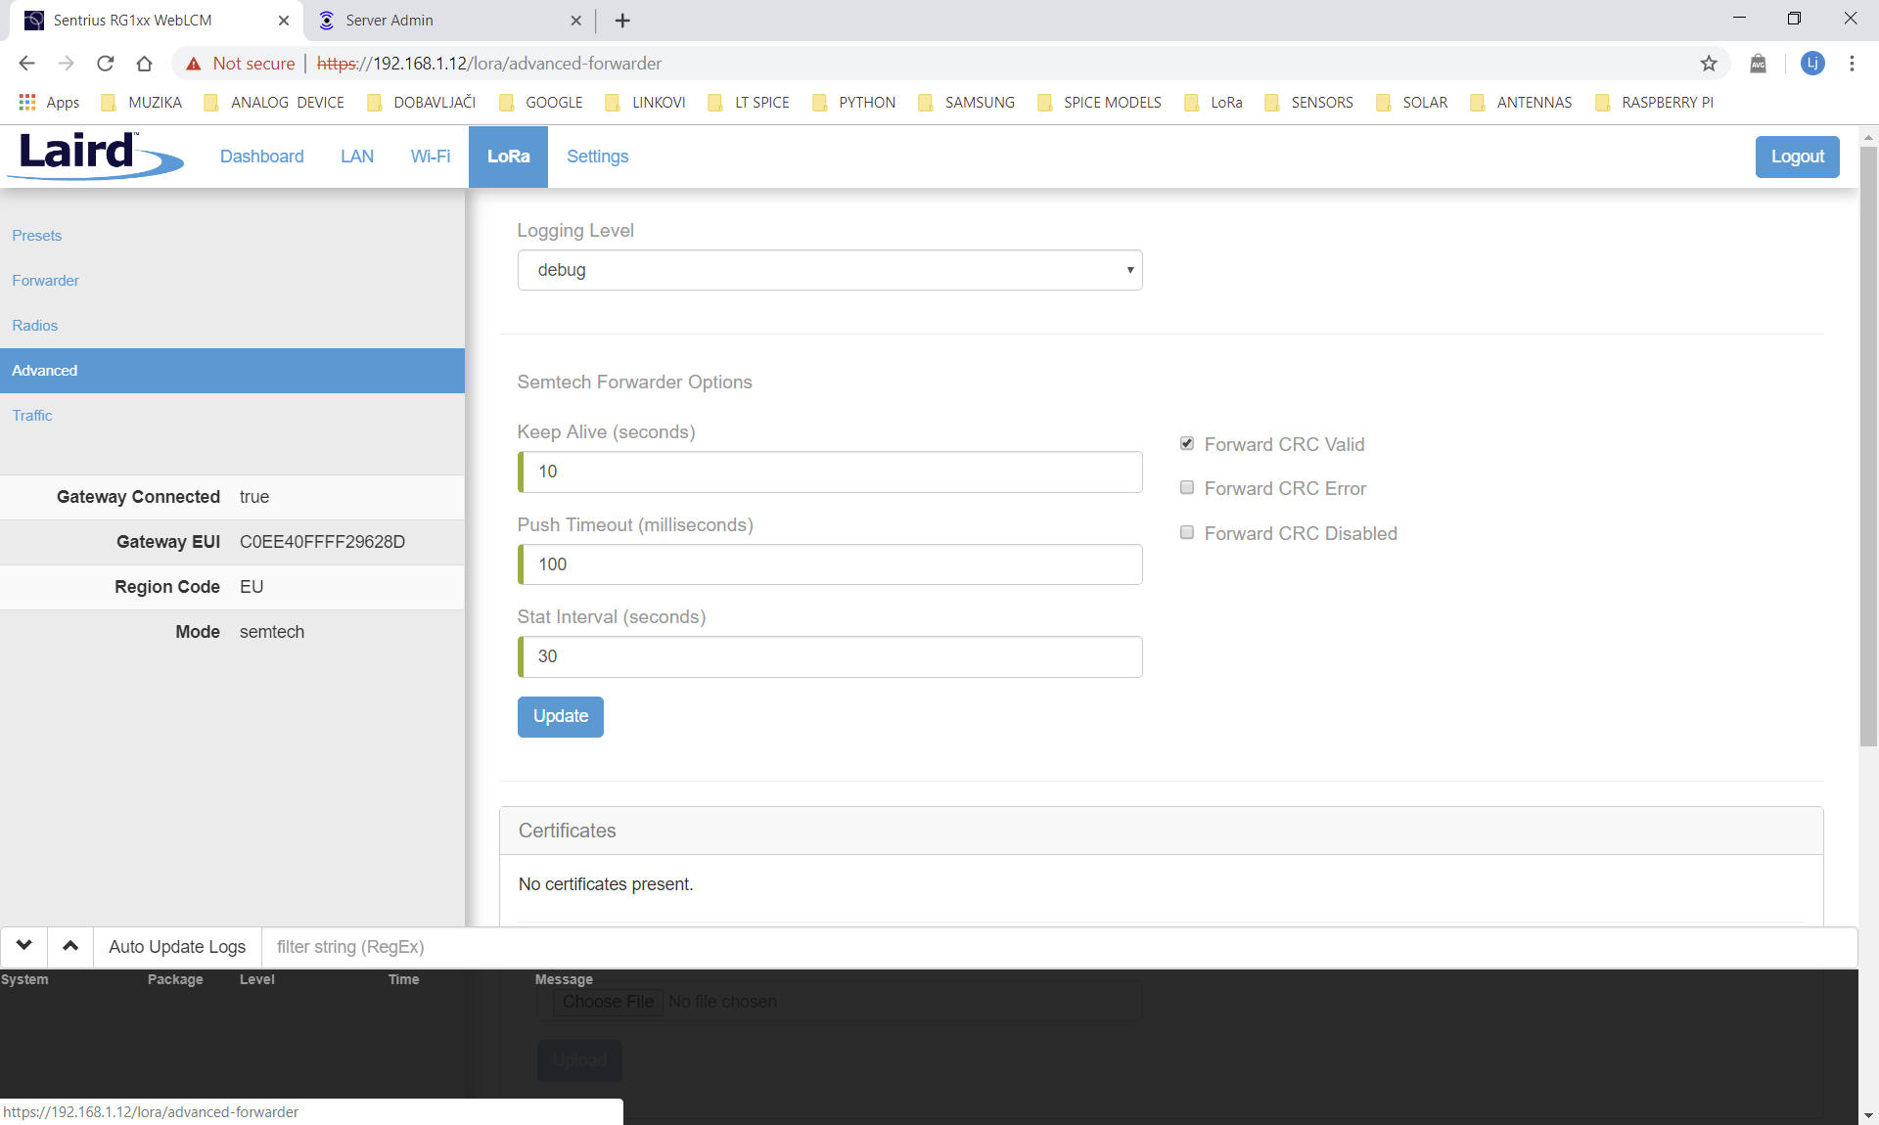Screen dimensions: 1879x1125
Task: Click the Not secure warning indicator
Action: click(x=240, y=63)
